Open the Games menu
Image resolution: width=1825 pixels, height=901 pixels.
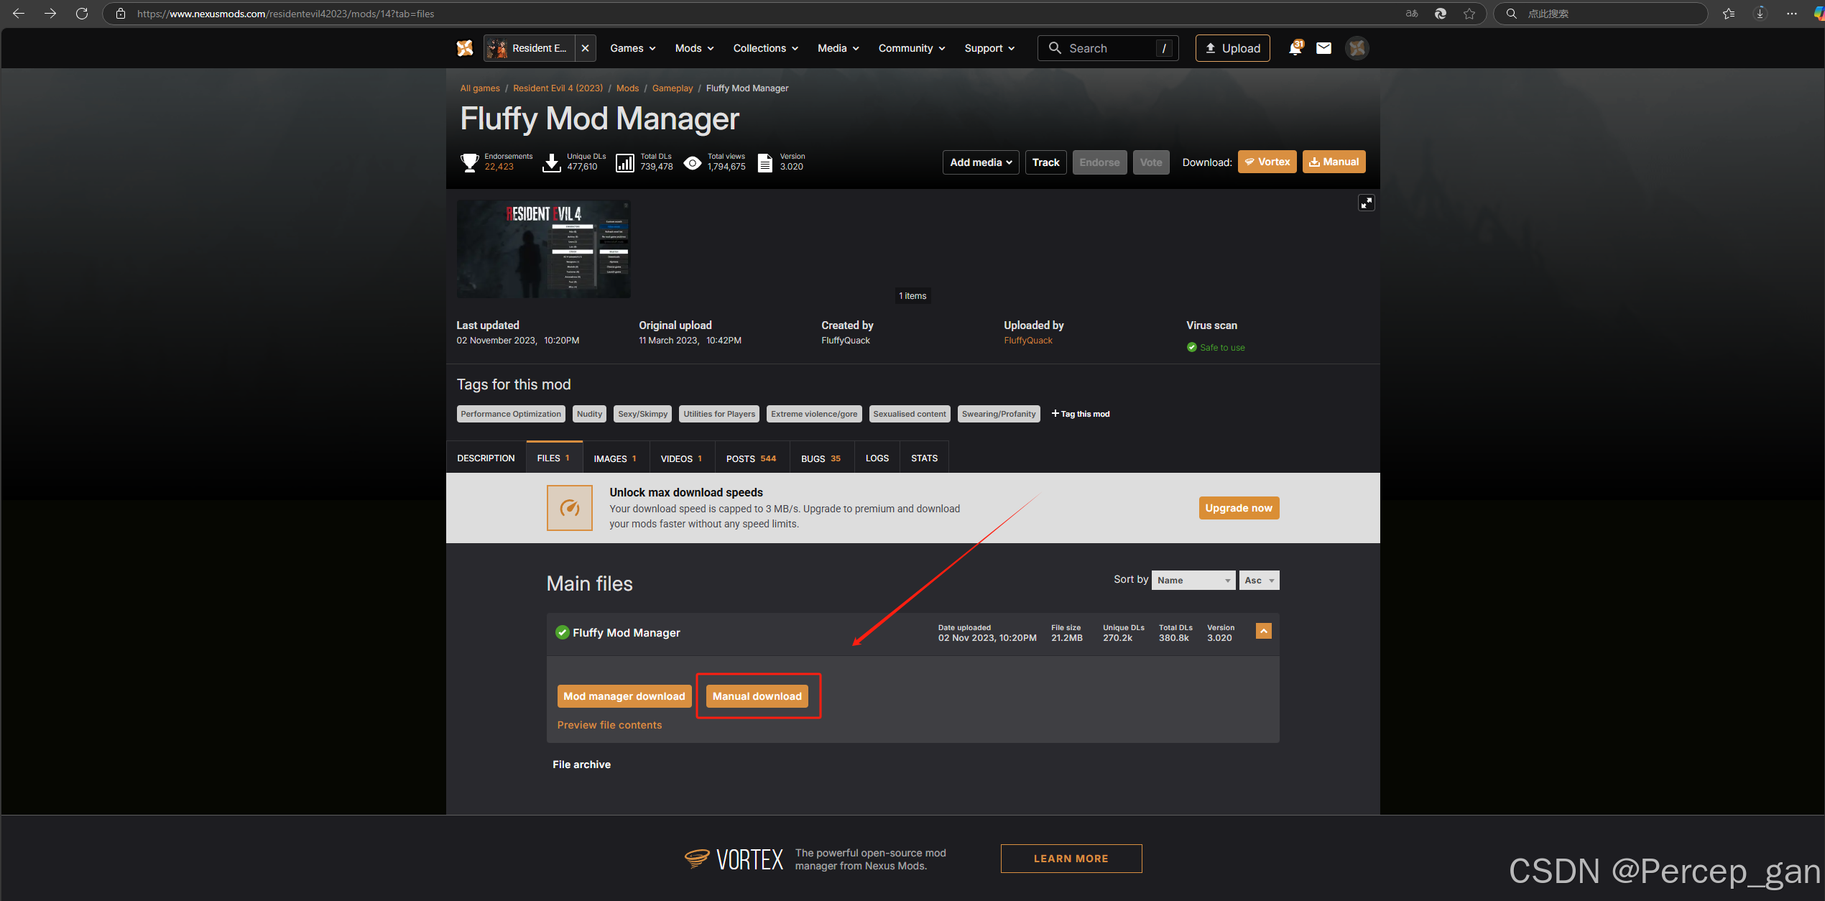pos(632,48)
